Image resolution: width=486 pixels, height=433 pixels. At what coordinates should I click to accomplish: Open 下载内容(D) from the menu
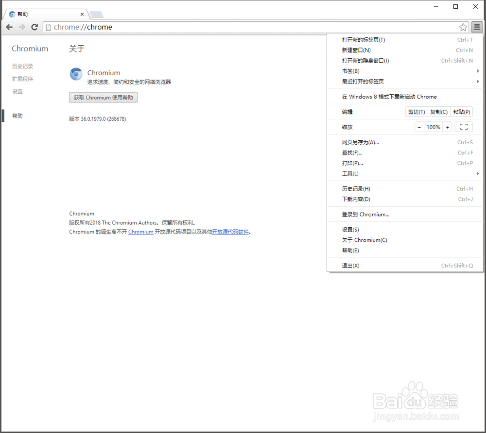coord(405,199)
